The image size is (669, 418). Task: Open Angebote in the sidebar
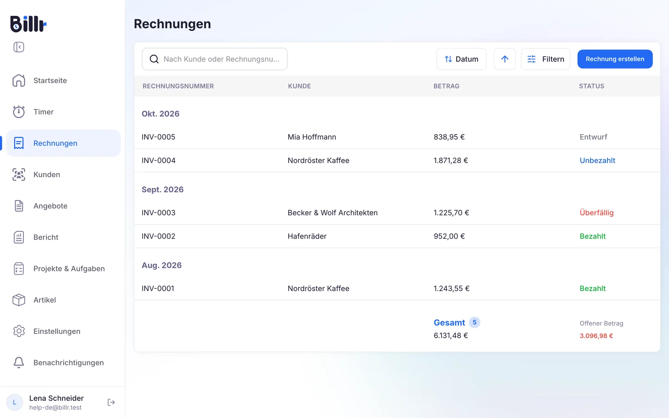point(64,206)
